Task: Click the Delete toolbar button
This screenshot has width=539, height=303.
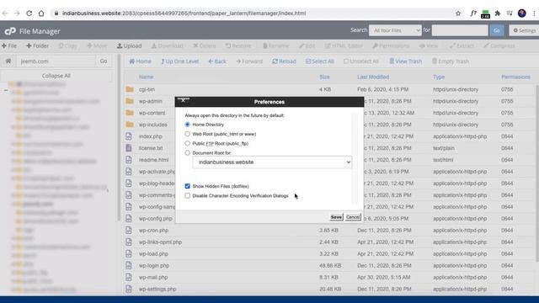Action: pos(205,45)
